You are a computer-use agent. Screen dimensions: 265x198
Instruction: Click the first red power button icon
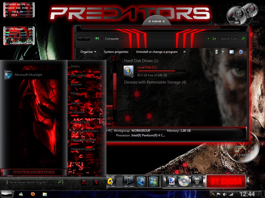click(x=84, y=182)
